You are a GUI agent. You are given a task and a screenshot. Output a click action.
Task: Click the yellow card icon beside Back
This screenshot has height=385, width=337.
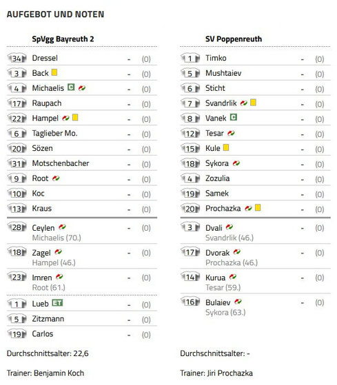point(54,72)
